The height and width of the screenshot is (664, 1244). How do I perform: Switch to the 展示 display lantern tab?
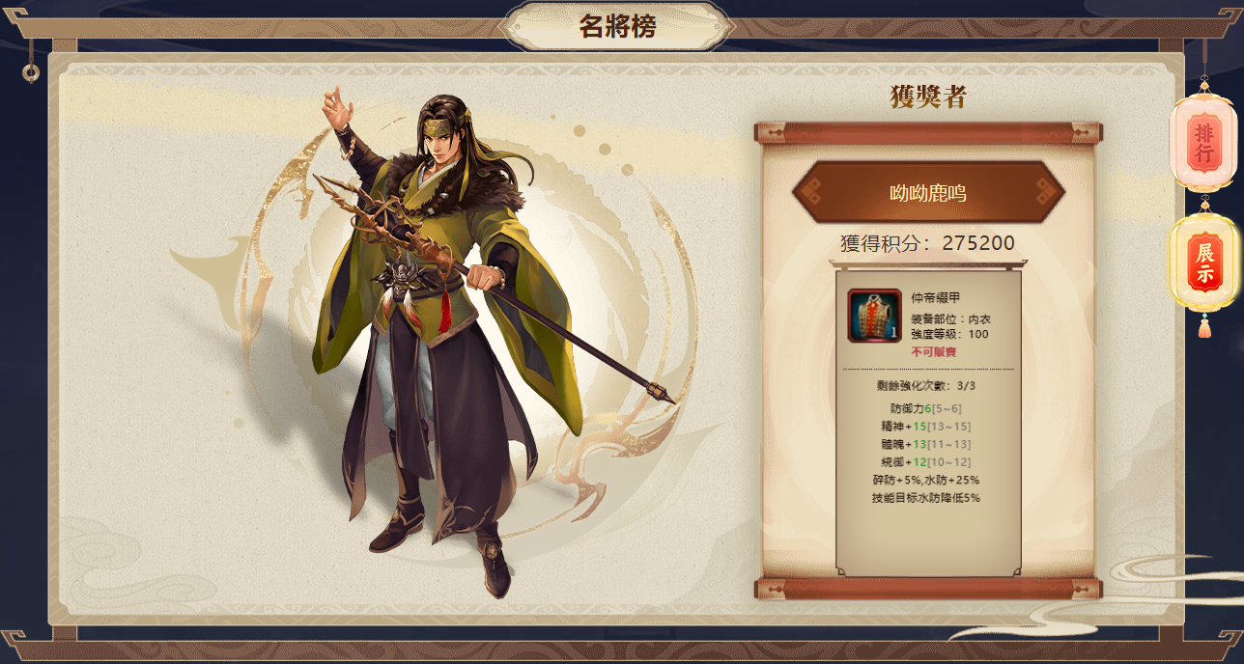pos(1204,263)
